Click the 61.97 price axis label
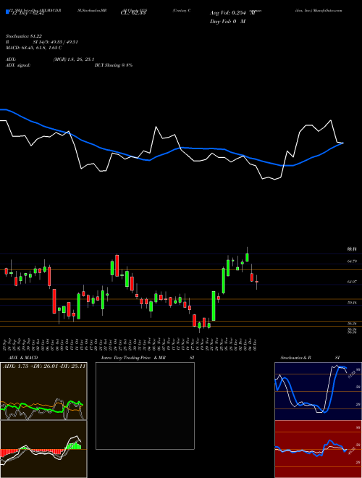Viewport: 362px width, 478px height. [352, 282]
